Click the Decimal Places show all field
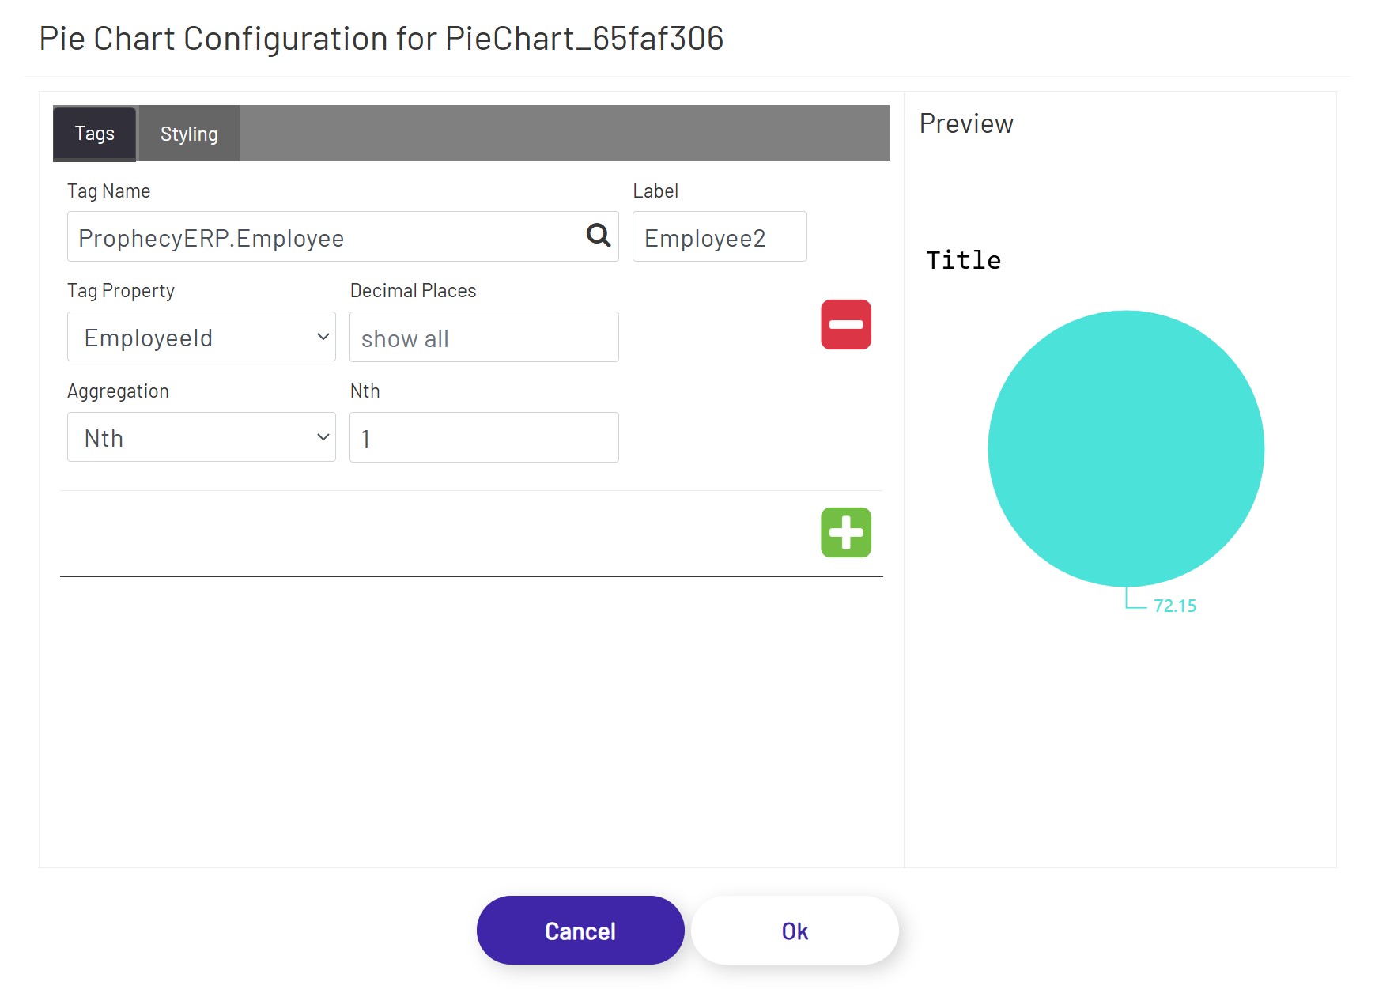Image resolution: width=1375 pixels, height=997 pixels. [483, 337]
